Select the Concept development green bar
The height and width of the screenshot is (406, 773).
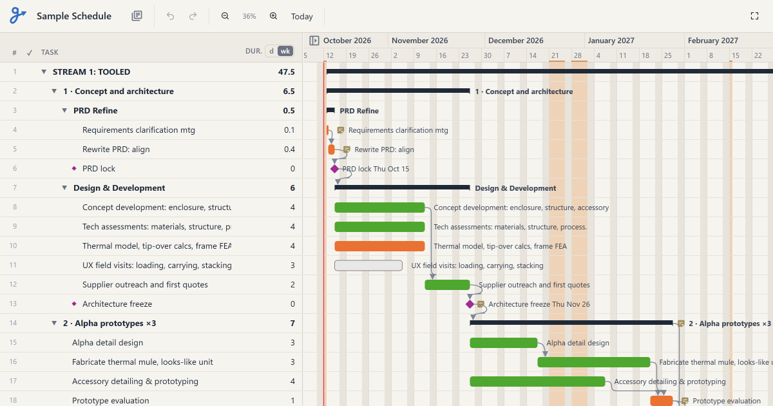click(379, 208)
